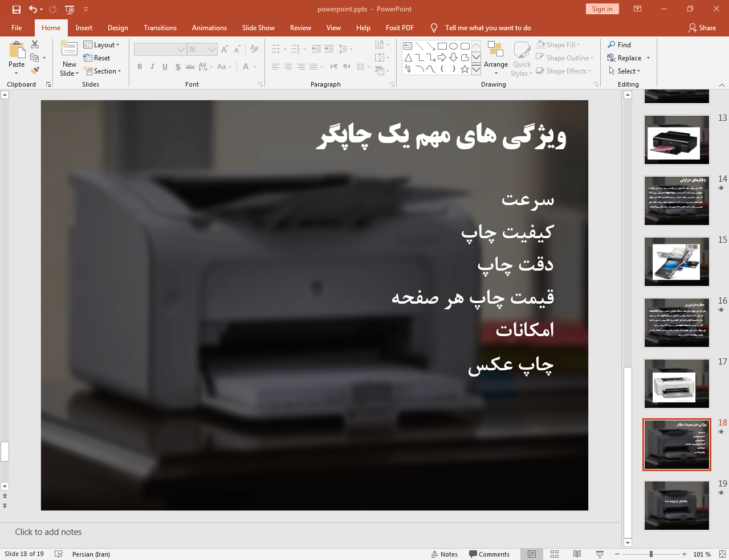Screen dimensions: 729x560
Task: Toggle Strikethrough formatting
Action: click(190, 67)
